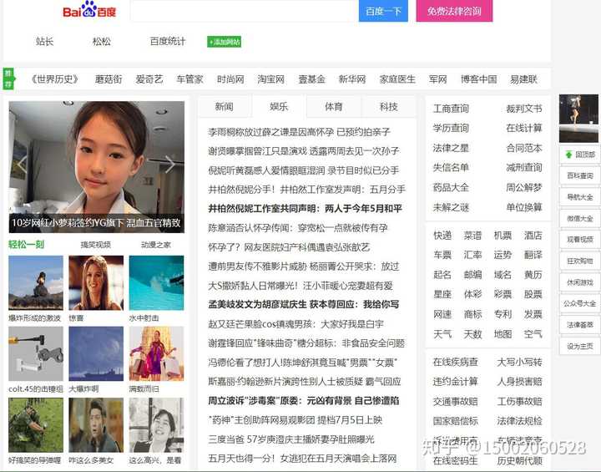Click the 违约金计算 link
Screen dimensions: 601x472
point(456,382)
